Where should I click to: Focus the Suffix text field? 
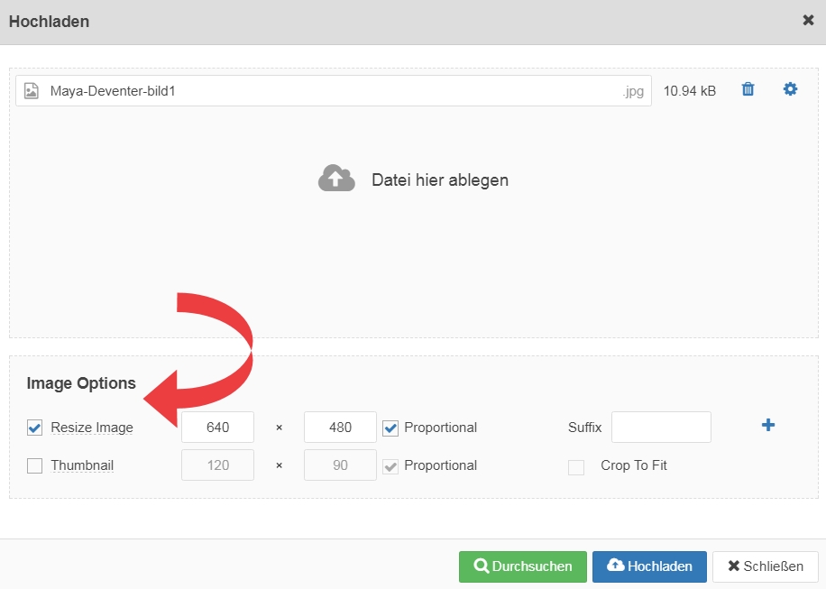click(661, 428)
